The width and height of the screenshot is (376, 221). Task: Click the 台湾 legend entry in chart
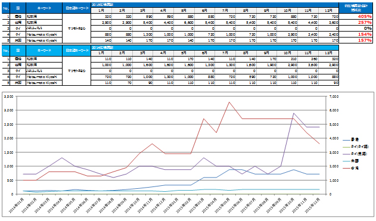pos(350,168)
